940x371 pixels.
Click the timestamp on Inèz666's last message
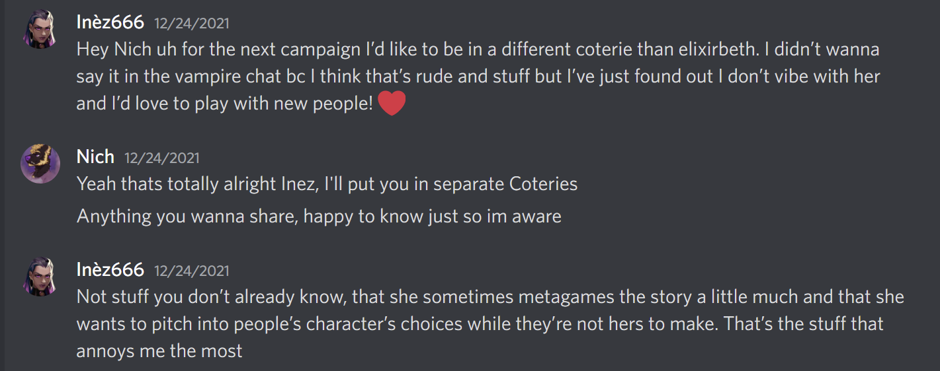[192, 271]
